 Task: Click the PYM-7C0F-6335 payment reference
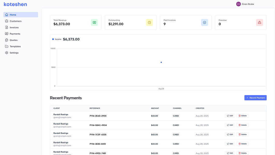[98, 135]
